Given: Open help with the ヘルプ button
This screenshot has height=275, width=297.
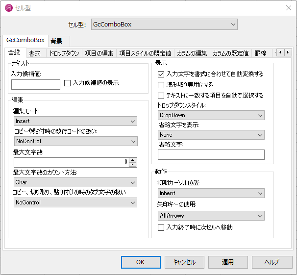Looking at the screenshot, I should pos(272,262).
